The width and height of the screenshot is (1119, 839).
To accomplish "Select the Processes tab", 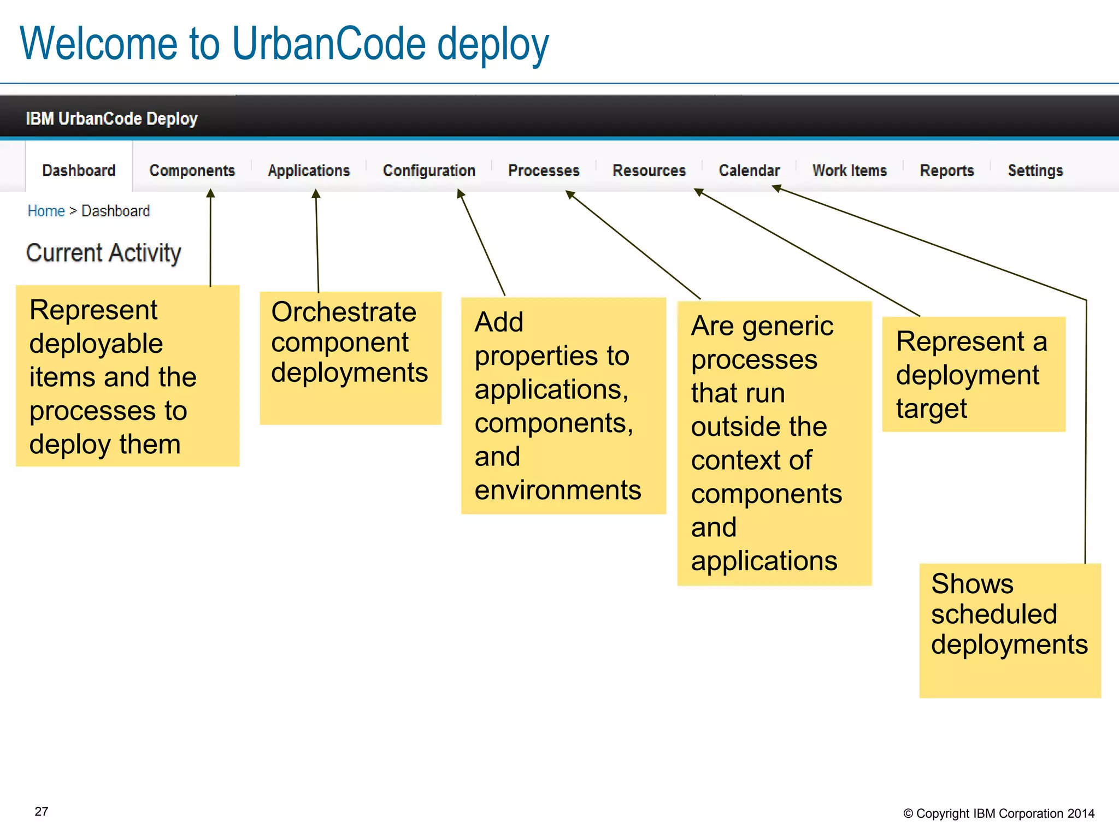I will point(544,170).
